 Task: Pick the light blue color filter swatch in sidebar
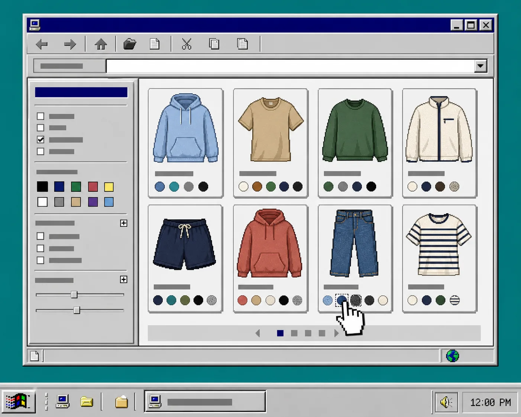tap(109, 202)
